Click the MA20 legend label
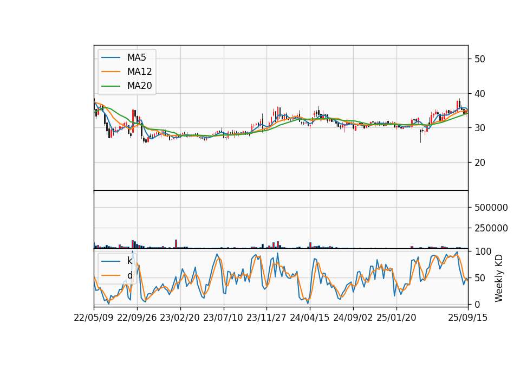Viewport: 520px width, 374px height. [139, 86]
